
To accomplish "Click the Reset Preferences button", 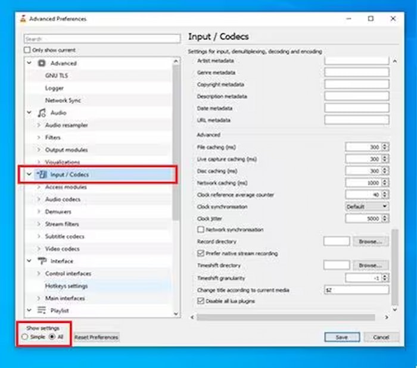I will [x=97, y=337].
